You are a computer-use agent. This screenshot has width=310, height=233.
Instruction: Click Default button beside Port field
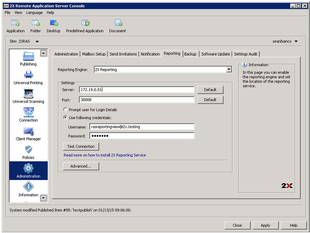pos(210,100)
